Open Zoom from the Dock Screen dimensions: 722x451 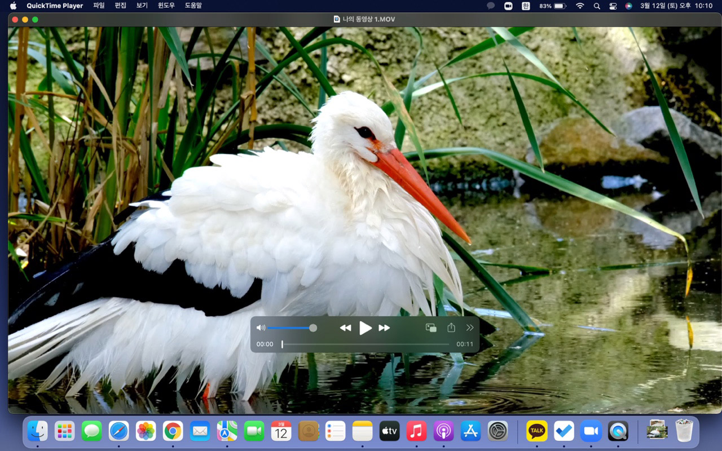(x=591, y=431)
